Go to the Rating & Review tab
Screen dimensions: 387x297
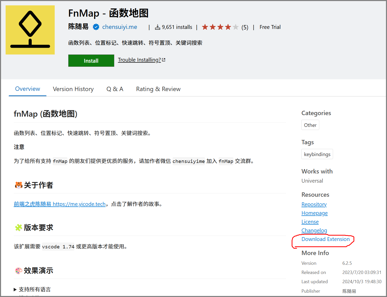(x=158, y=89)
